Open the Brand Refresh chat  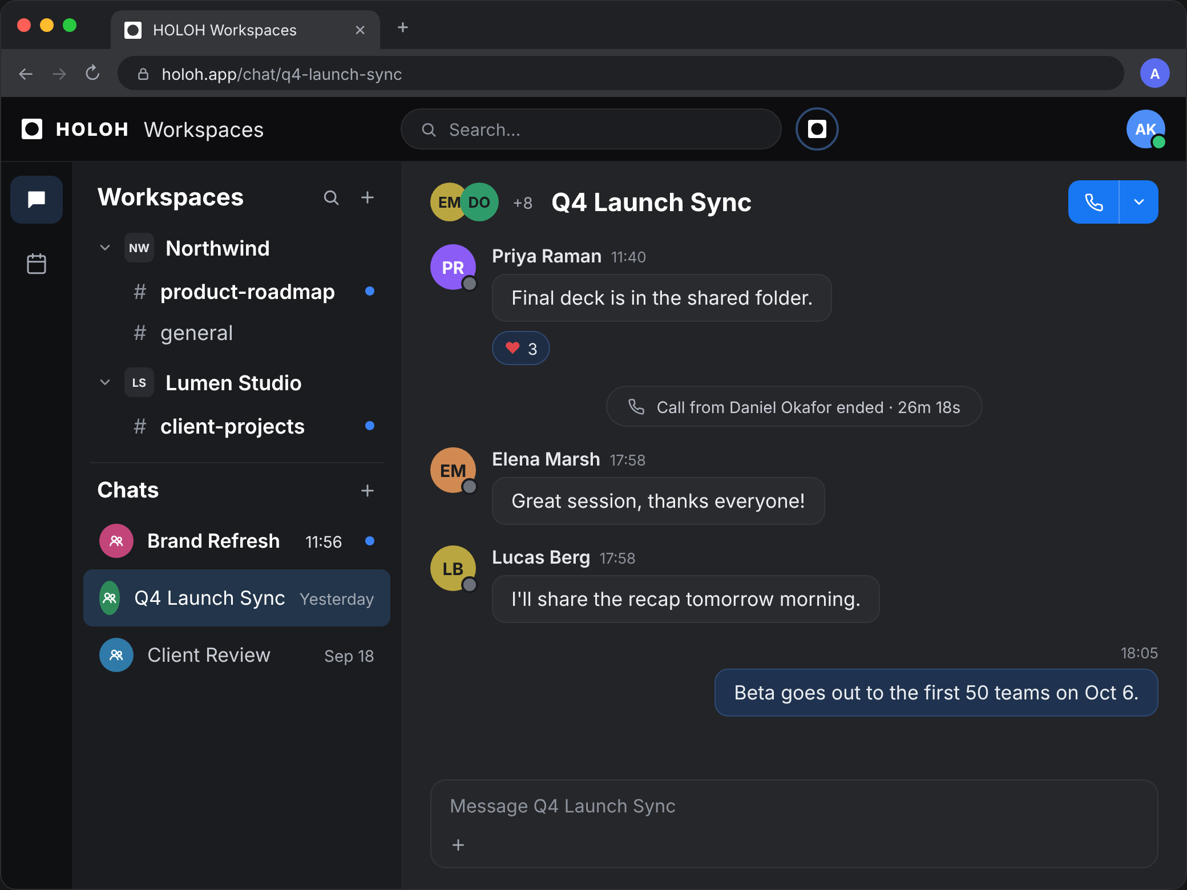pos(237,541)
